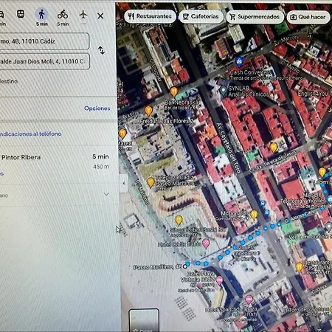Click the Paseo Marítimo, 4B origin marker
The width and height of the screenshot is (332, 332).
[x=185, y=266]
